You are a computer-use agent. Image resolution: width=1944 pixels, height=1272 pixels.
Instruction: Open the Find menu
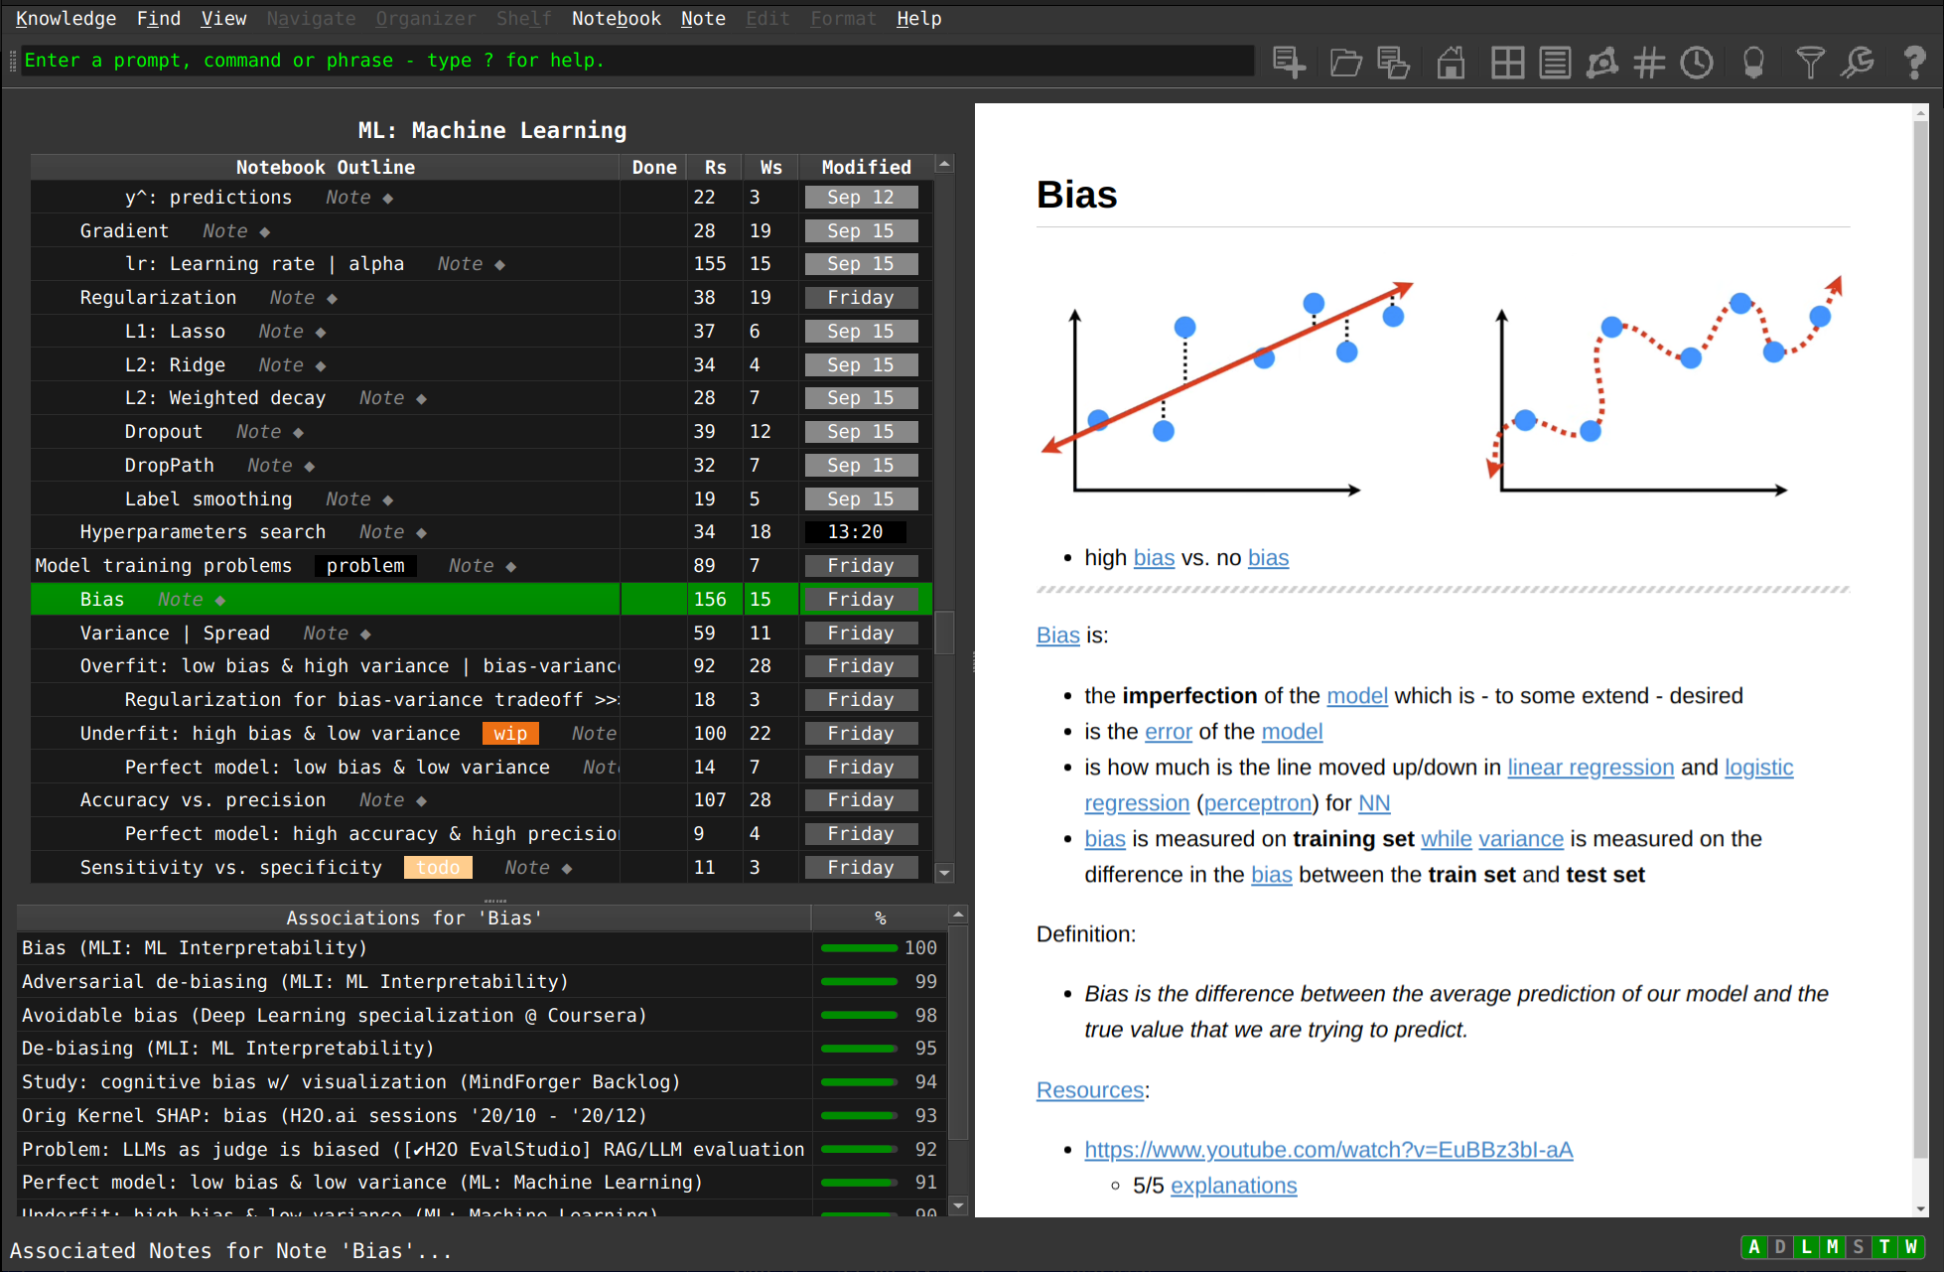(x=159, y=18)
